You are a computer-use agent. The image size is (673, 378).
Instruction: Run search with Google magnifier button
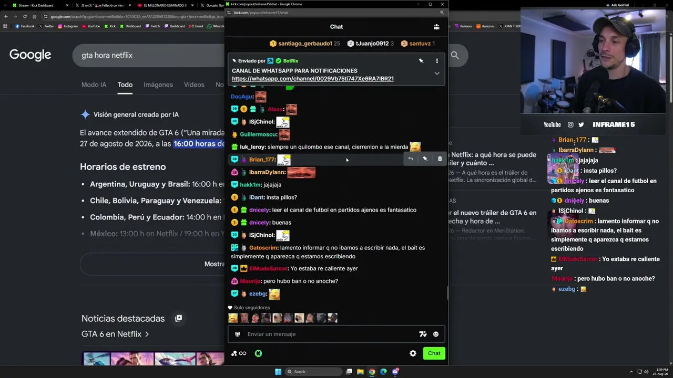point(455,55)
